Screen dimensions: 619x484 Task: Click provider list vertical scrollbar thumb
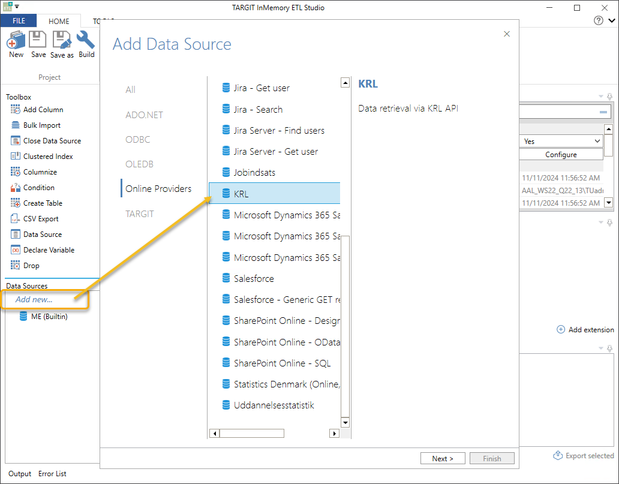[x=345, y=326]
